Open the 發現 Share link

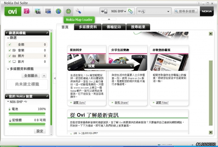tap(122, 103)
